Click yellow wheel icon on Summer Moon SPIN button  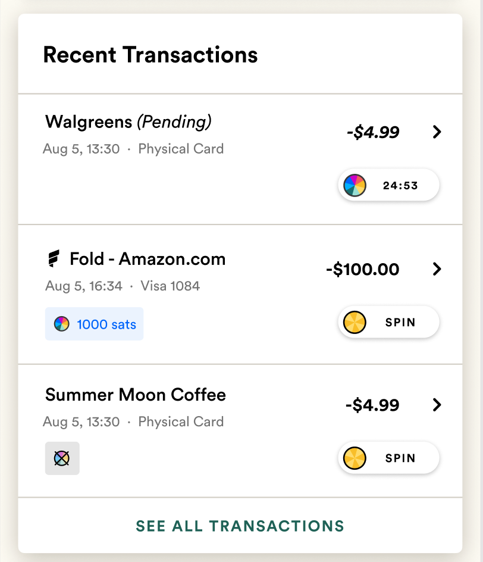click(355, 458)
